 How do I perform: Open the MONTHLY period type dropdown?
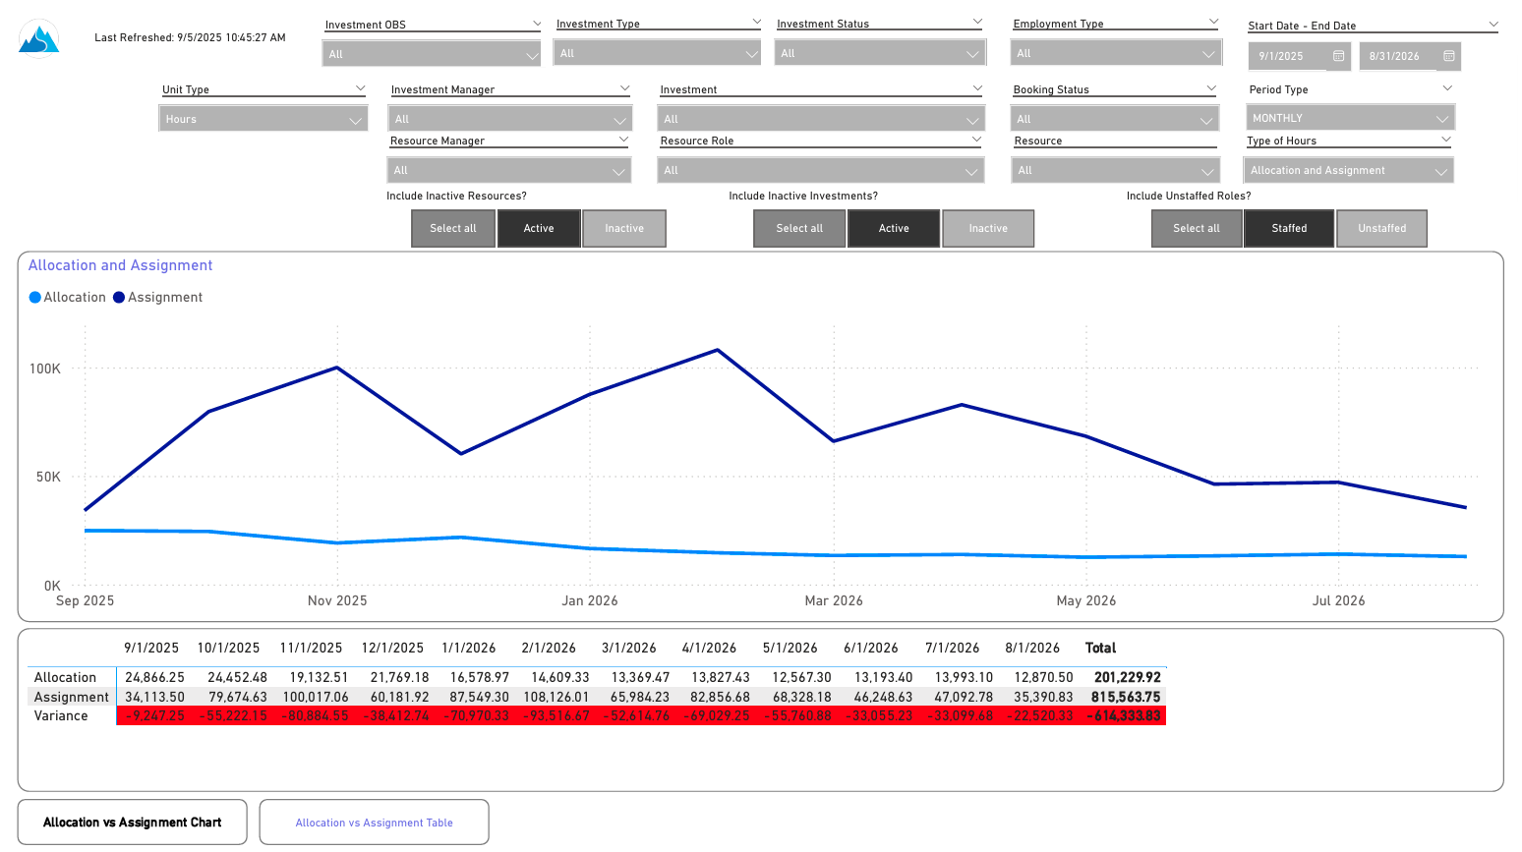tap(1349, 118)
